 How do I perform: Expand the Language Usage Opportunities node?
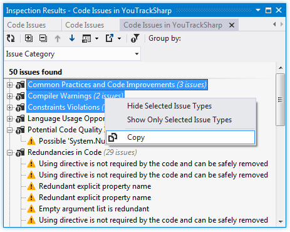9,119
